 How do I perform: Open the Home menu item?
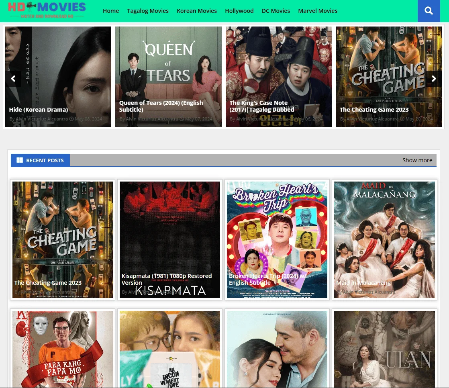[x=111, y=11]
